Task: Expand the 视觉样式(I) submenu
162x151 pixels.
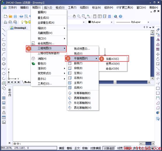Action: [x=49, y=73]
